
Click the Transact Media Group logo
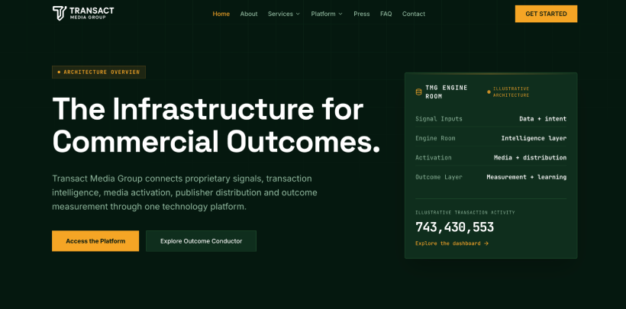[x=83, y=13]
